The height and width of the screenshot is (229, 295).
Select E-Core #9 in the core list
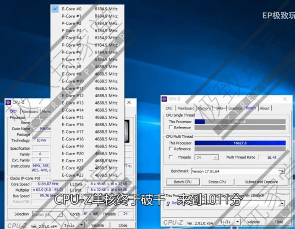87,74
